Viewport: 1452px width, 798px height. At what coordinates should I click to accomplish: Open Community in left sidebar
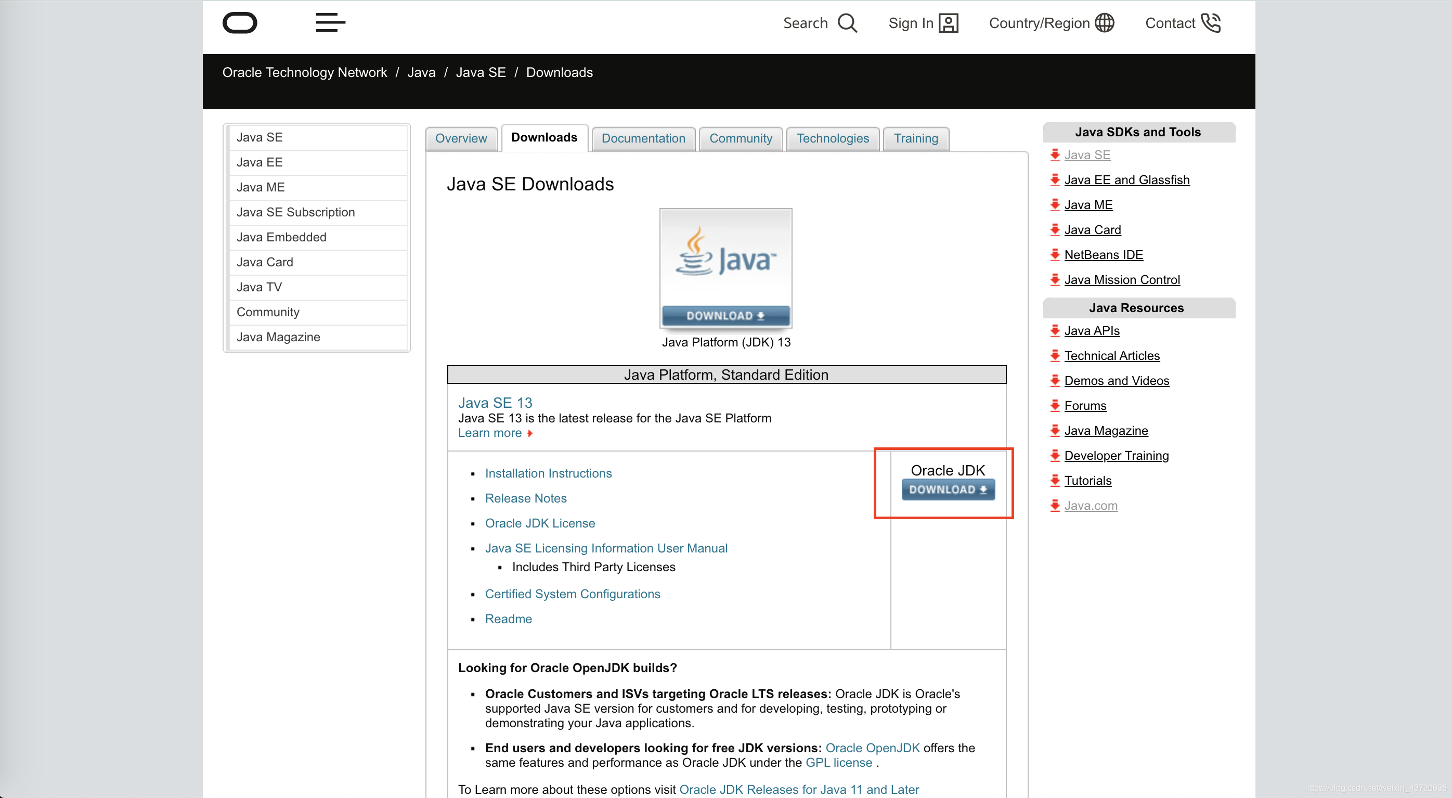(317, 313)
